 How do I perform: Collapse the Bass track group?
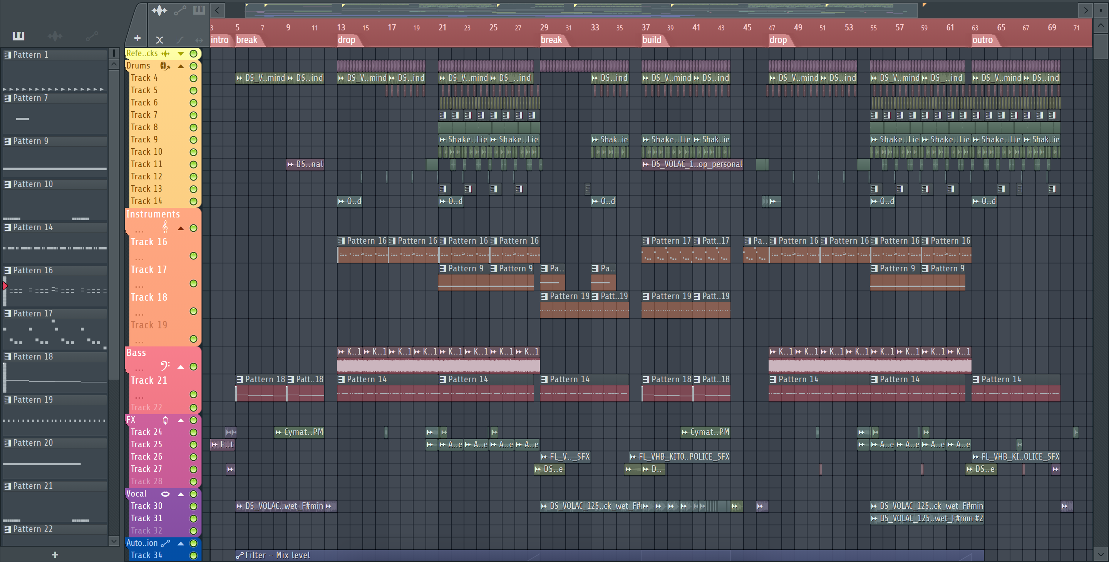(x=181, y=366)
